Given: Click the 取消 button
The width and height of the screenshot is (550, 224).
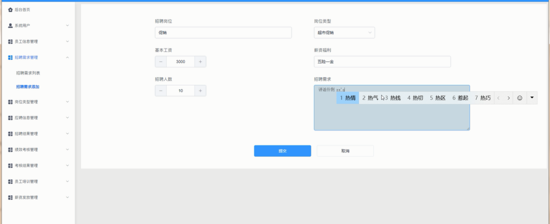Looking at the screenshot, I should click(345, 151).
